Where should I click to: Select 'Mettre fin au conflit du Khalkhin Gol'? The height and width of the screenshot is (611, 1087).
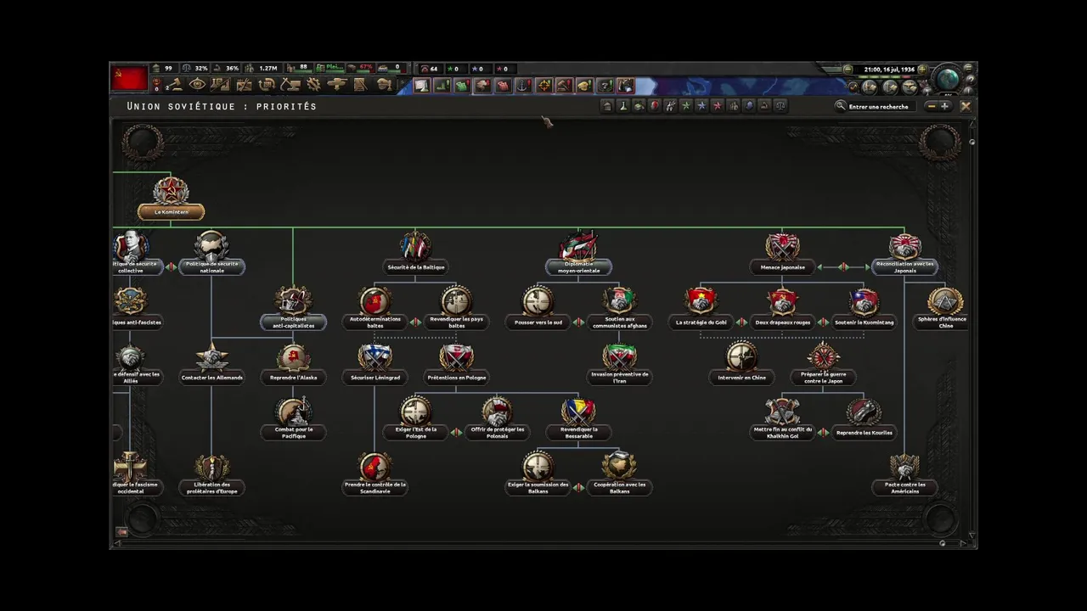[x=782, y=418]
